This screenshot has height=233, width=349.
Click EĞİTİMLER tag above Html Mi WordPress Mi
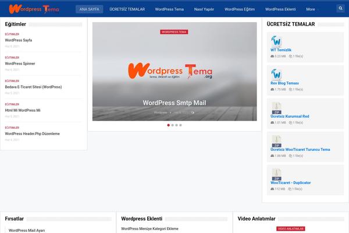(x=12, y=104)
